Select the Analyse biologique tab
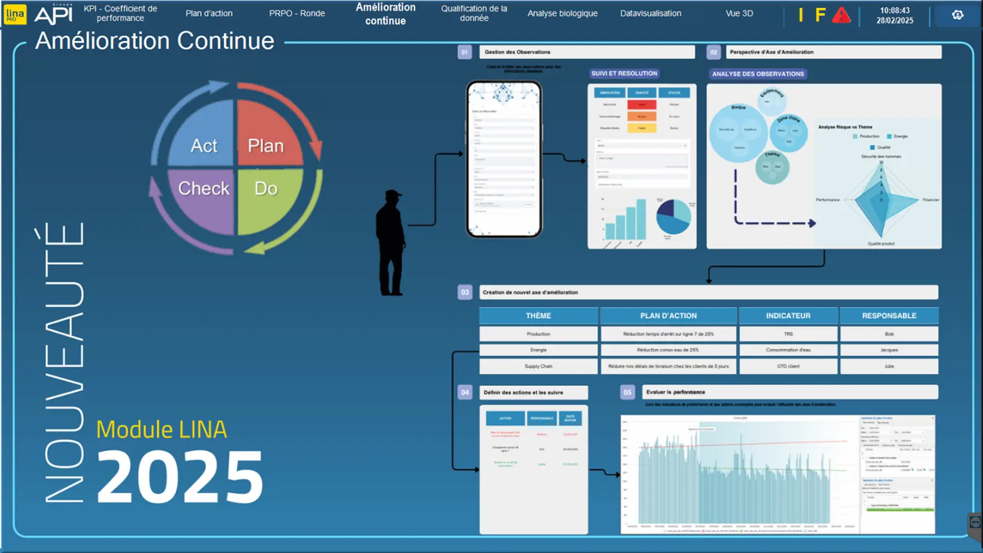The image size is (983, 553). [562, 13]
